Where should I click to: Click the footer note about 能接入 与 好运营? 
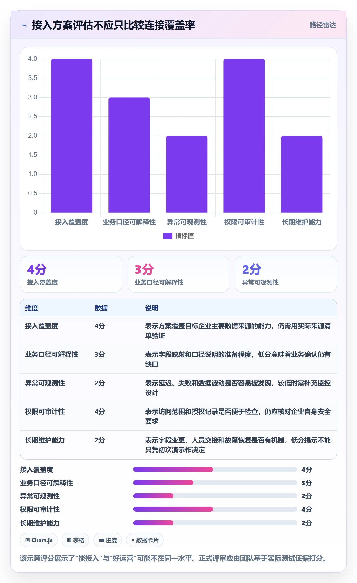tap(174, 559)
